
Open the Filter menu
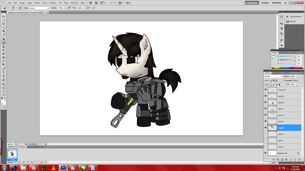pos(44,3)
